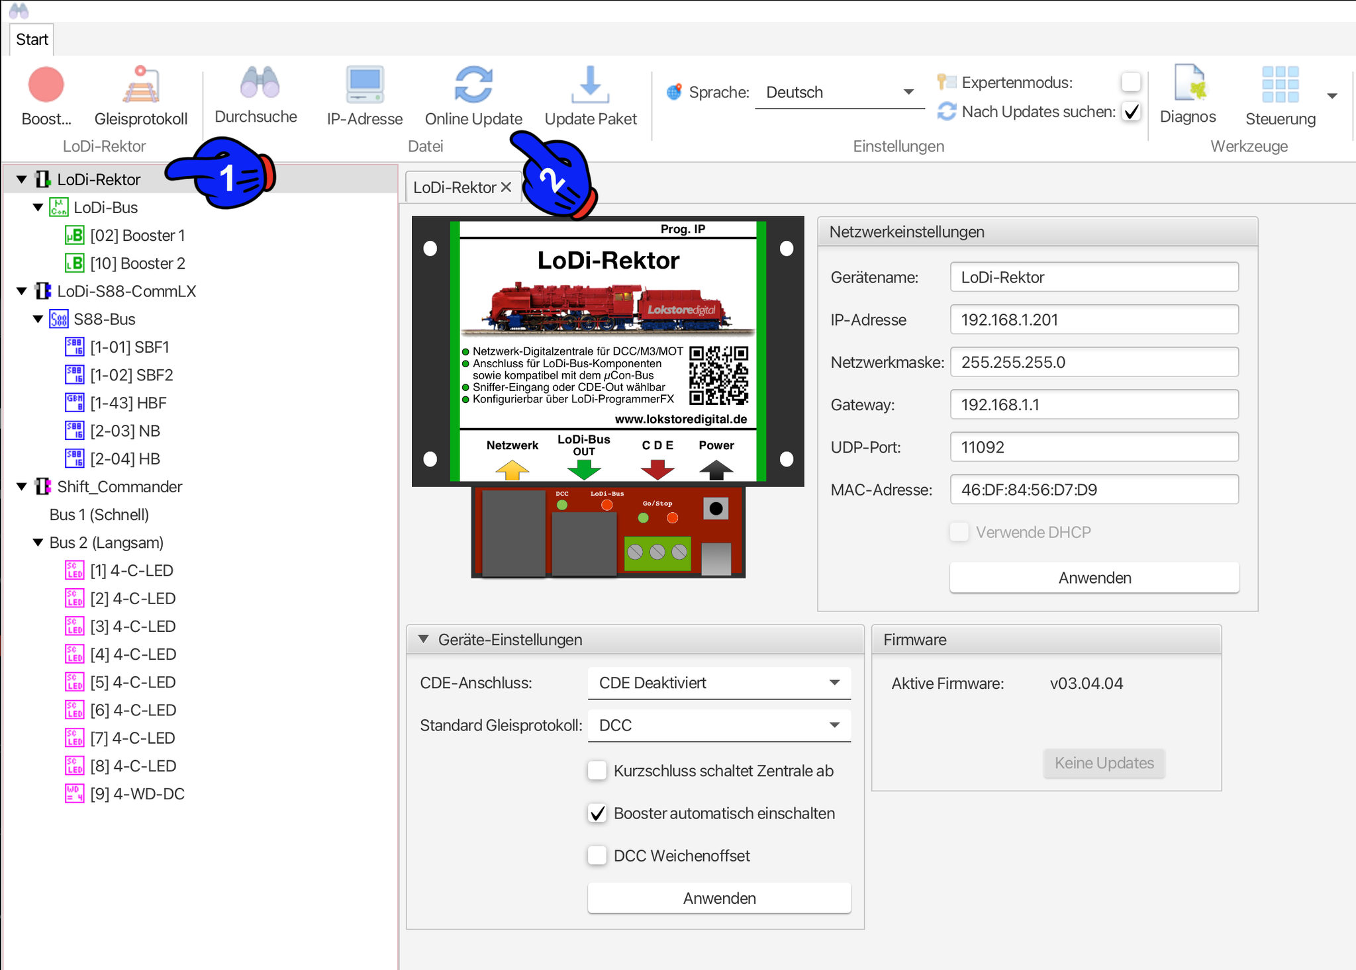The height and width of the screenshot is (970, 1356).
Task: Open the CDE-Anschluss dropdown
Action: click(x=718, y=683)
